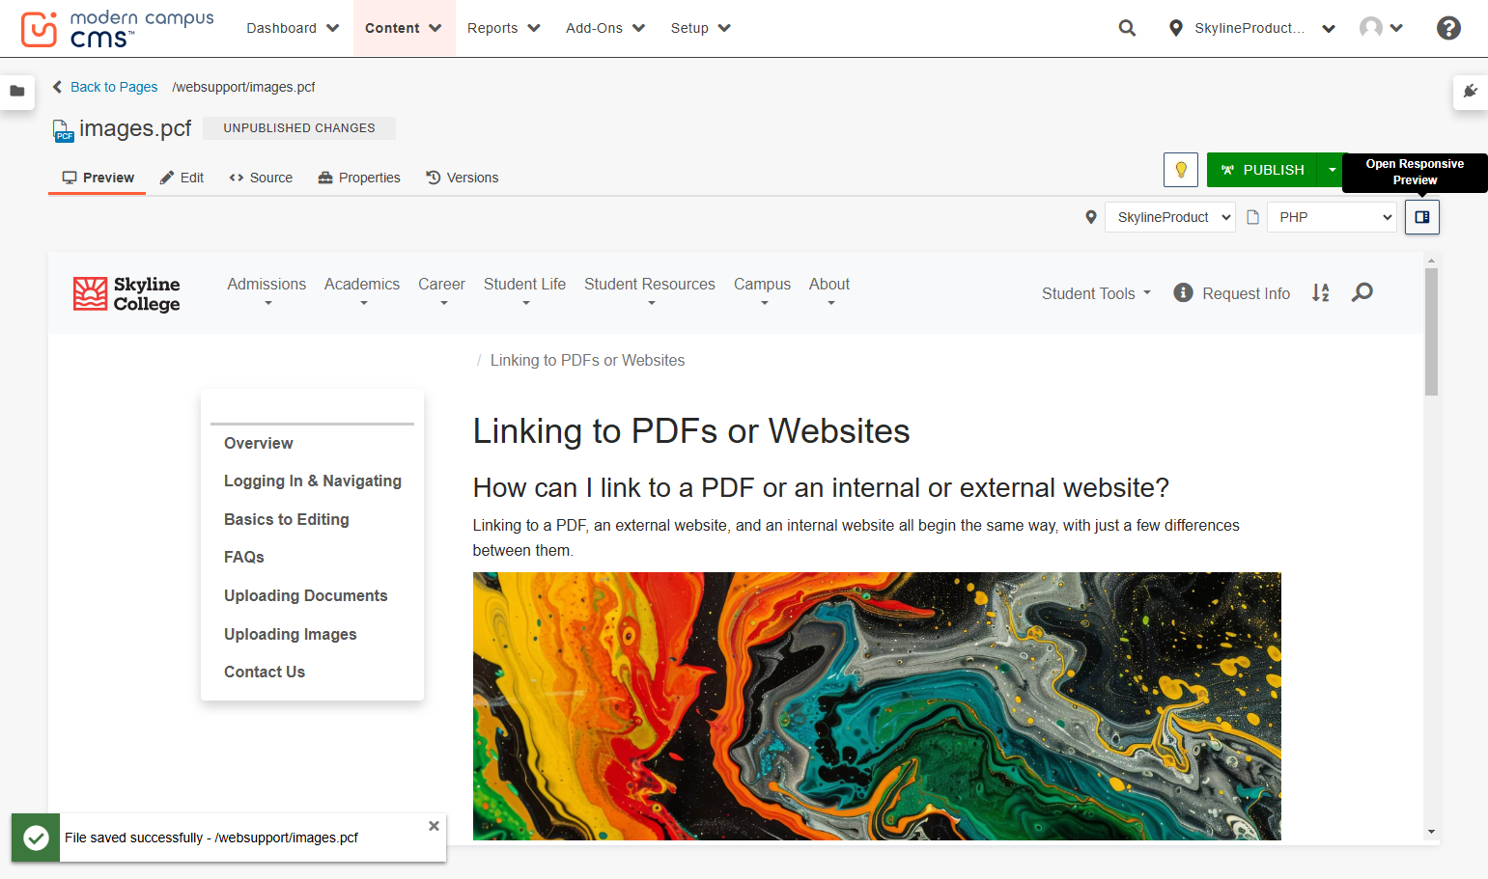
Task: Click the UNPUBLISHED CHANGES status label
Action: (299, 128)
